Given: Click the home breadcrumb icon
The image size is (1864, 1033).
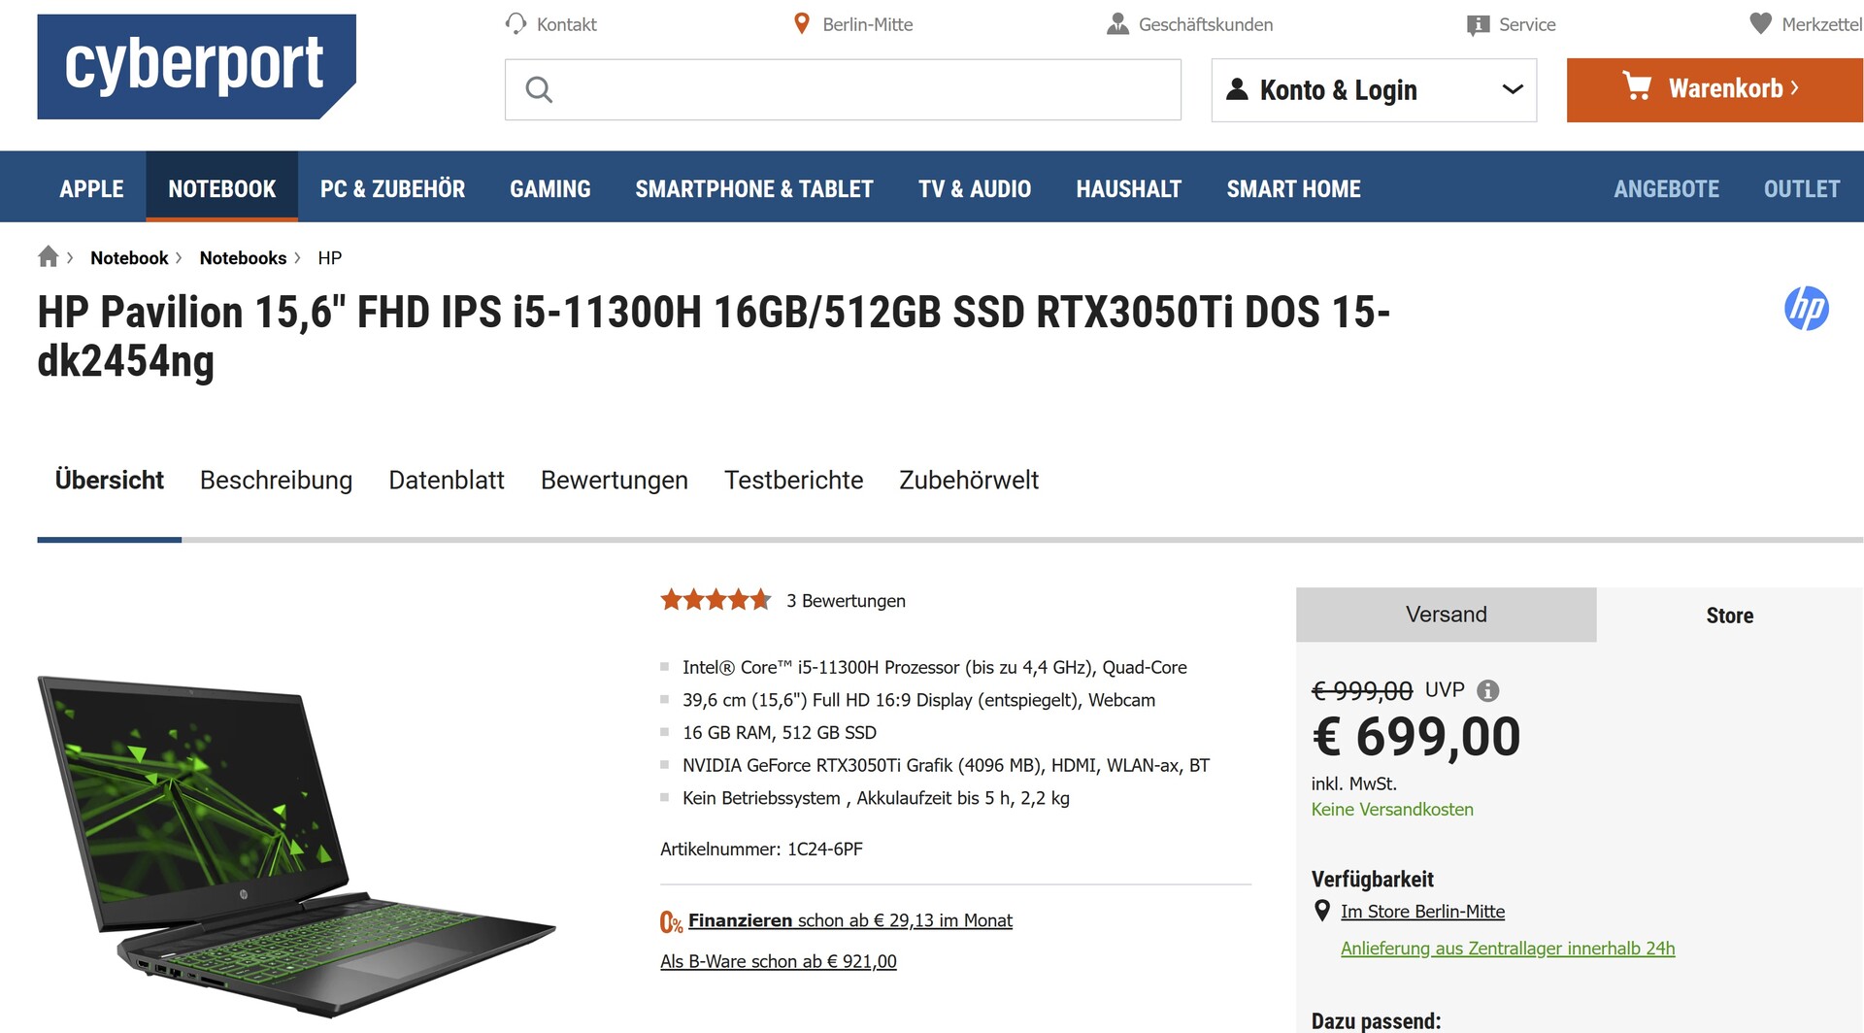Looking at the screenshot, I should [x=48, y=256].
